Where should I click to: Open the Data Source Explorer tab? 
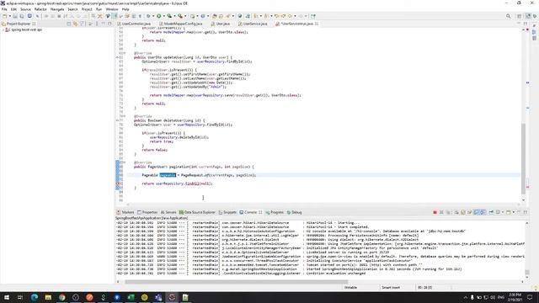click(197, 212)
